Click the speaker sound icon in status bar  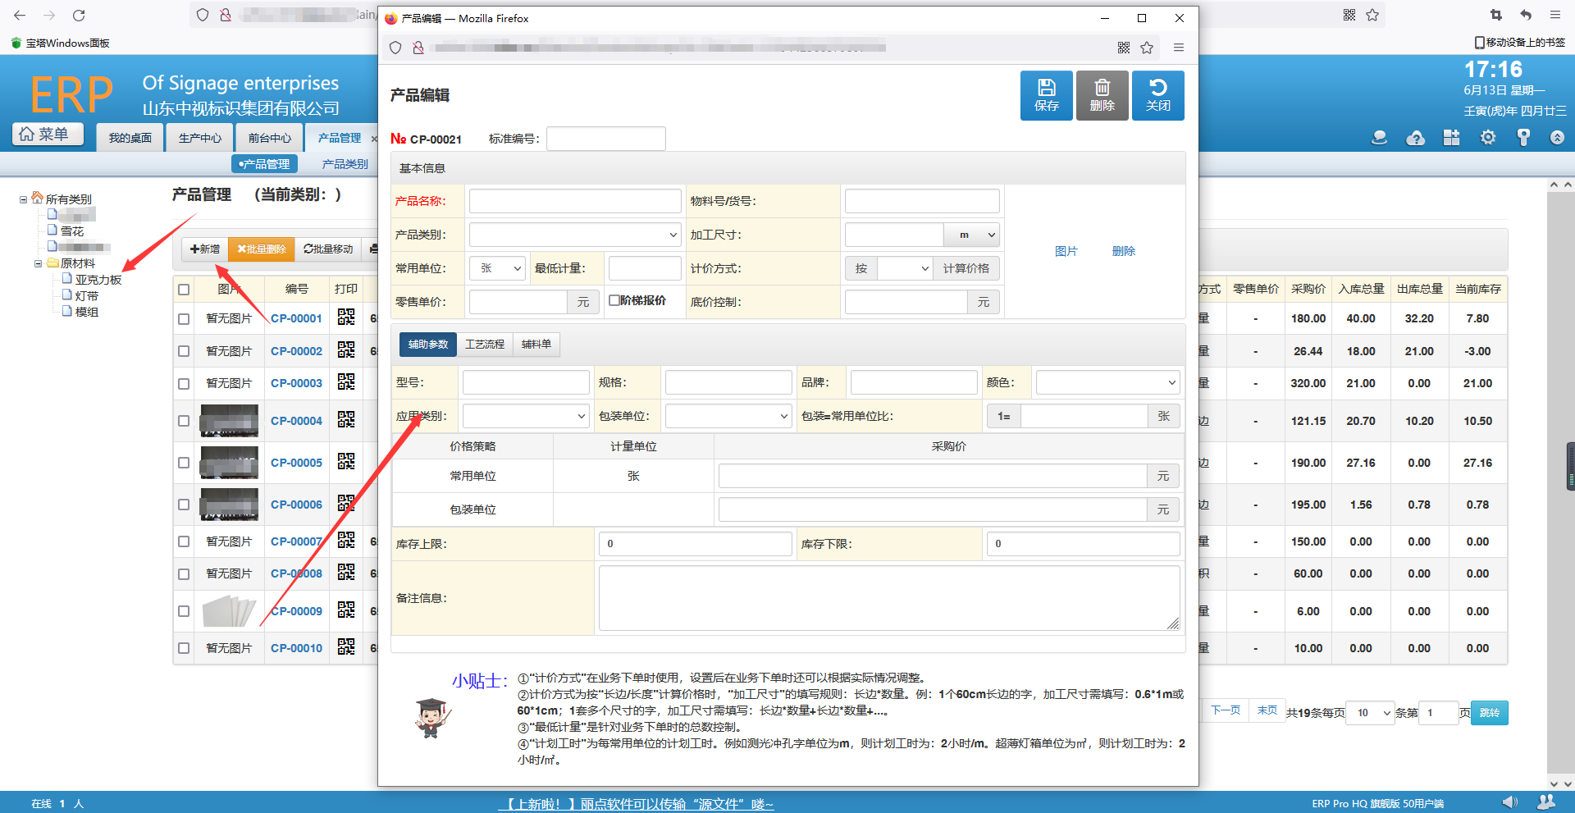(1509, 802)
